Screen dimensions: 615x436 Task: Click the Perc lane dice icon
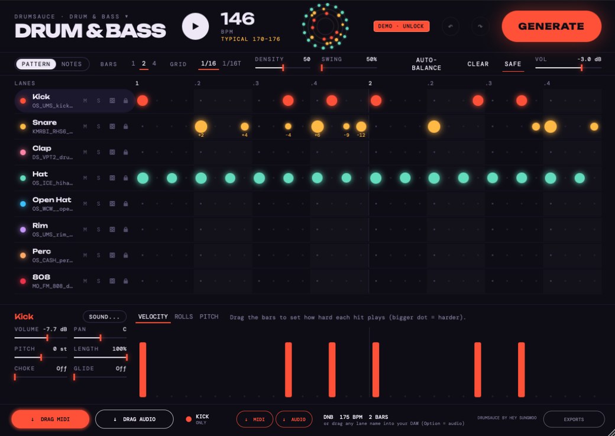(112, 256)
